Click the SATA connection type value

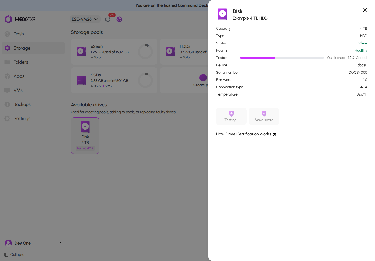click(363, 87)
